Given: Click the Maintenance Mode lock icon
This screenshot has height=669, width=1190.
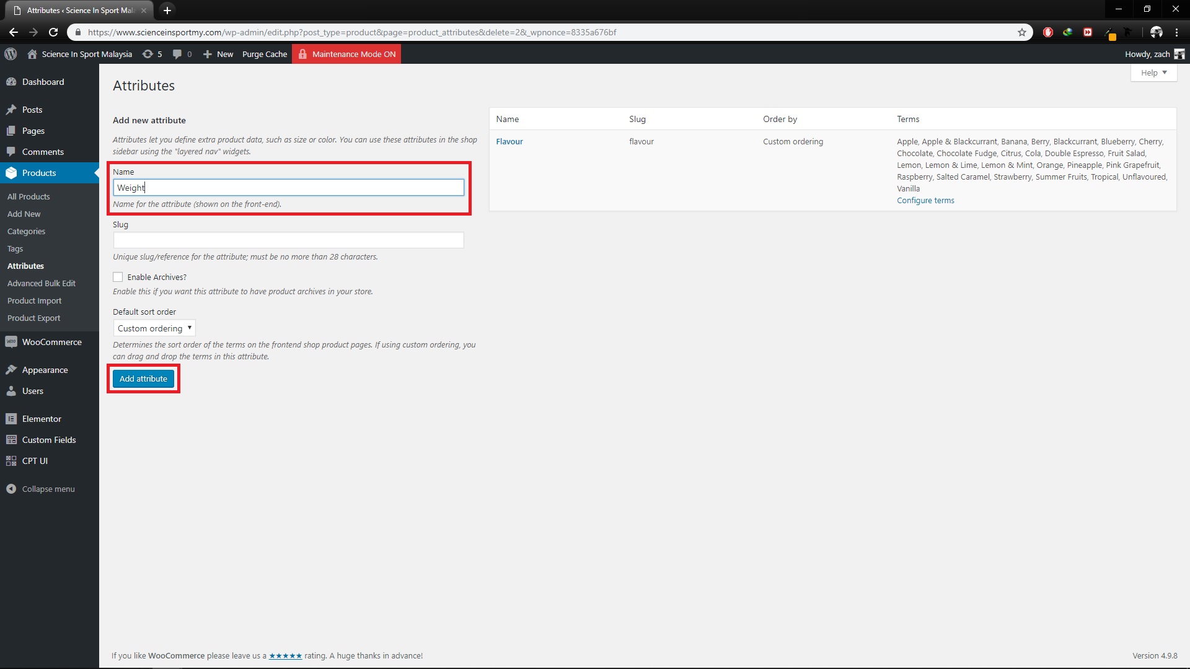Looking at the screenshot, I should coord(302,54).
